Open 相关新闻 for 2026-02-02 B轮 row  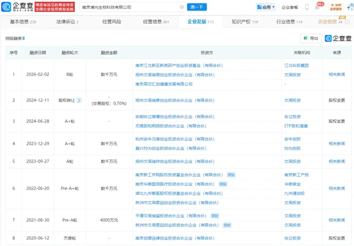[x=337, y=74]
